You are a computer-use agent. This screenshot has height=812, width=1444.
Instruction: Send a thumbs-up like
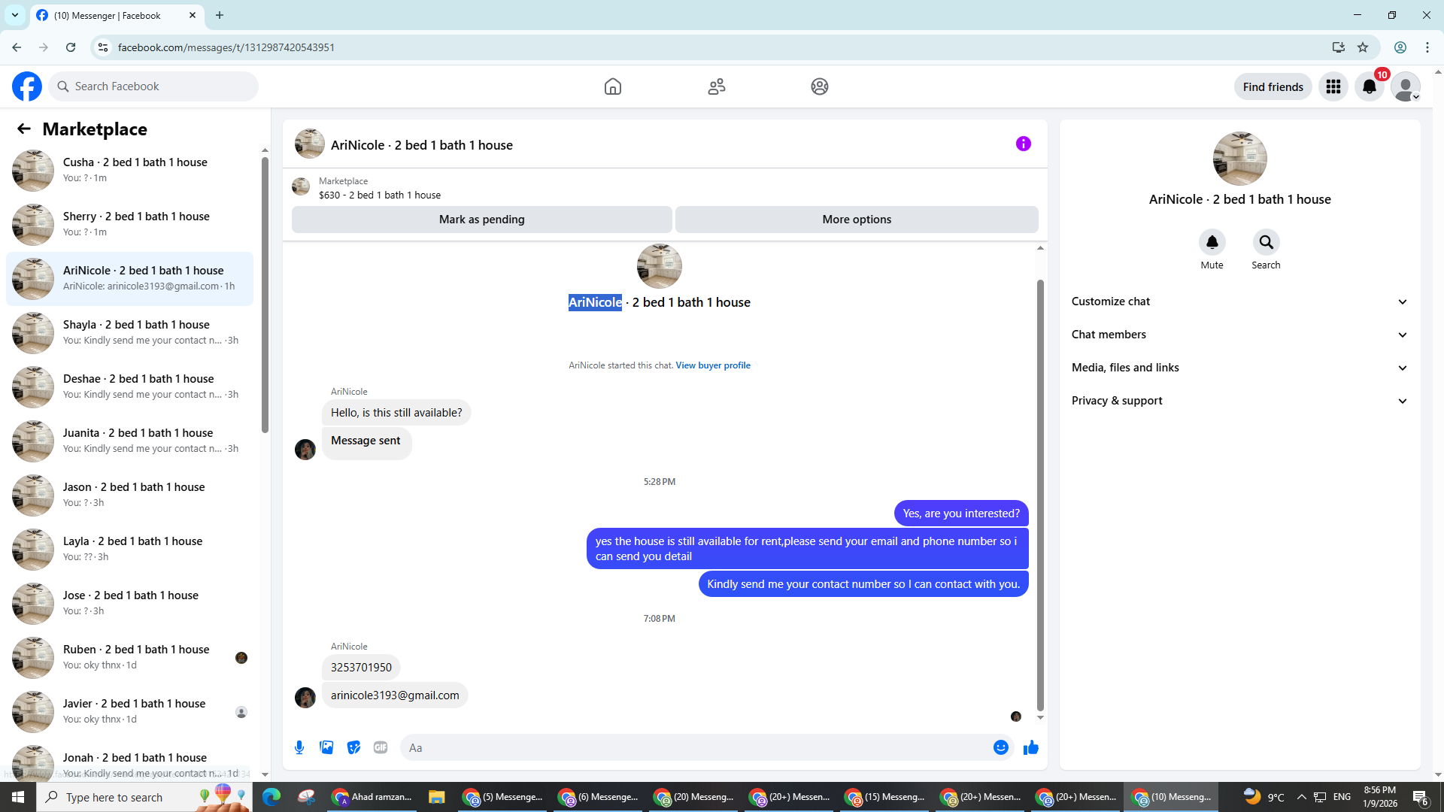click(x=1030, y=747)
